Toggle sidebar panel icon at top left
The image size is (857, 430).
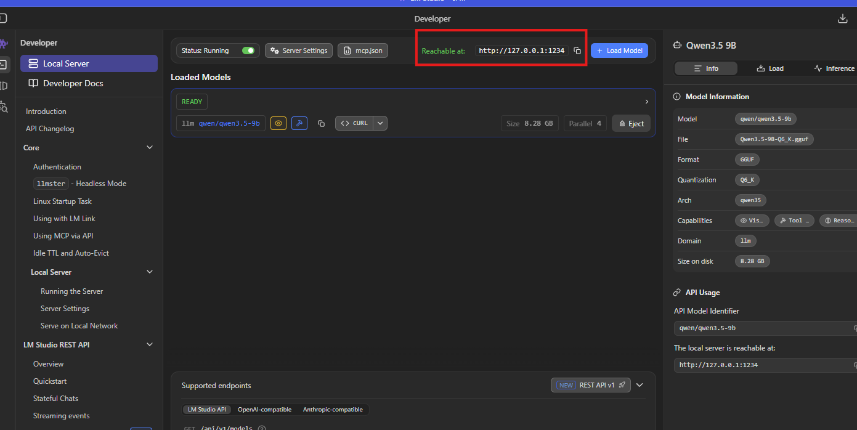pyautogui.click(x=3, y=18)
